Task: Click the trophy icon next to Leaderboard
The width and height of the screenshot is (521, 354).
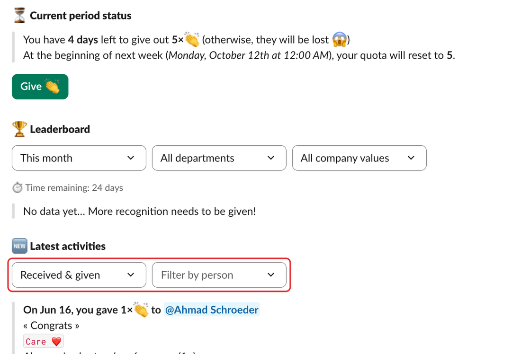Action: pos(19,129)
